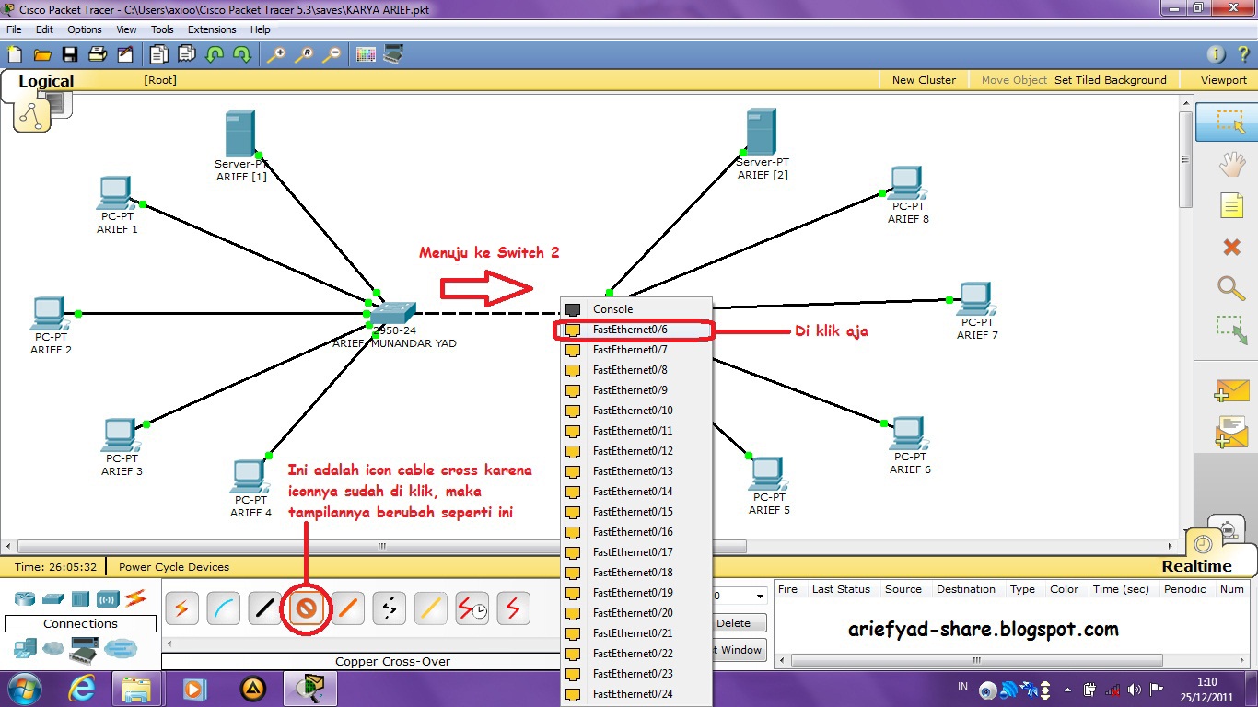Select the WAN Emulation cloud category
The width and height of the screenshot is (1258, 707).
(x=54, y=648)
